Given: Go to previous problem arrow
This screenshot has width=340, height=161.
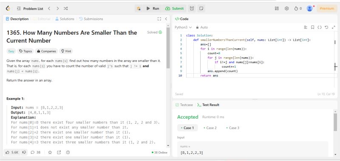Looking at the screenshot, I should point(49,8).
